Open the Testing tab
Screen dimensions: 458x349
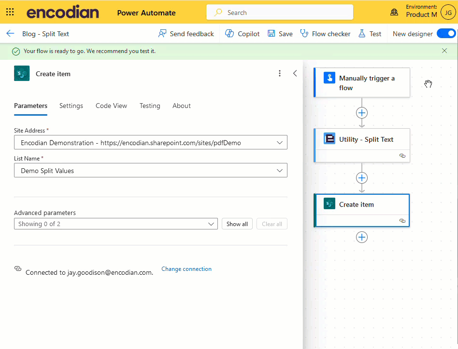point(150,106)
